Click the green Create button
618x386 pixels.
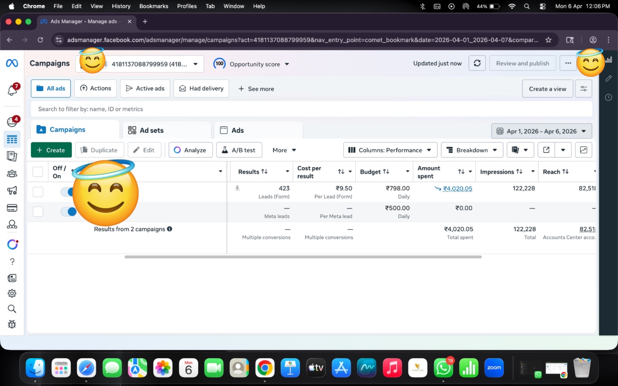(51, 150)
